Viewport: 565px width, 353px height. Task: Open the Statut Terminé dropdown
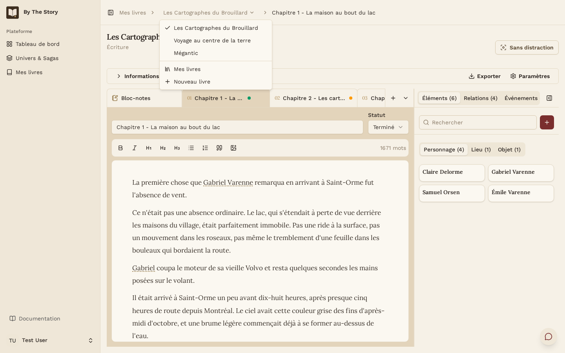click(x=388, y=127)
